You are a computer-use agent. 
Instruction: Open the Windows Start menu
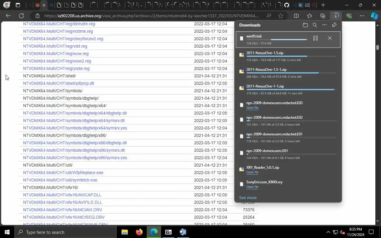[x=7, y=232]
